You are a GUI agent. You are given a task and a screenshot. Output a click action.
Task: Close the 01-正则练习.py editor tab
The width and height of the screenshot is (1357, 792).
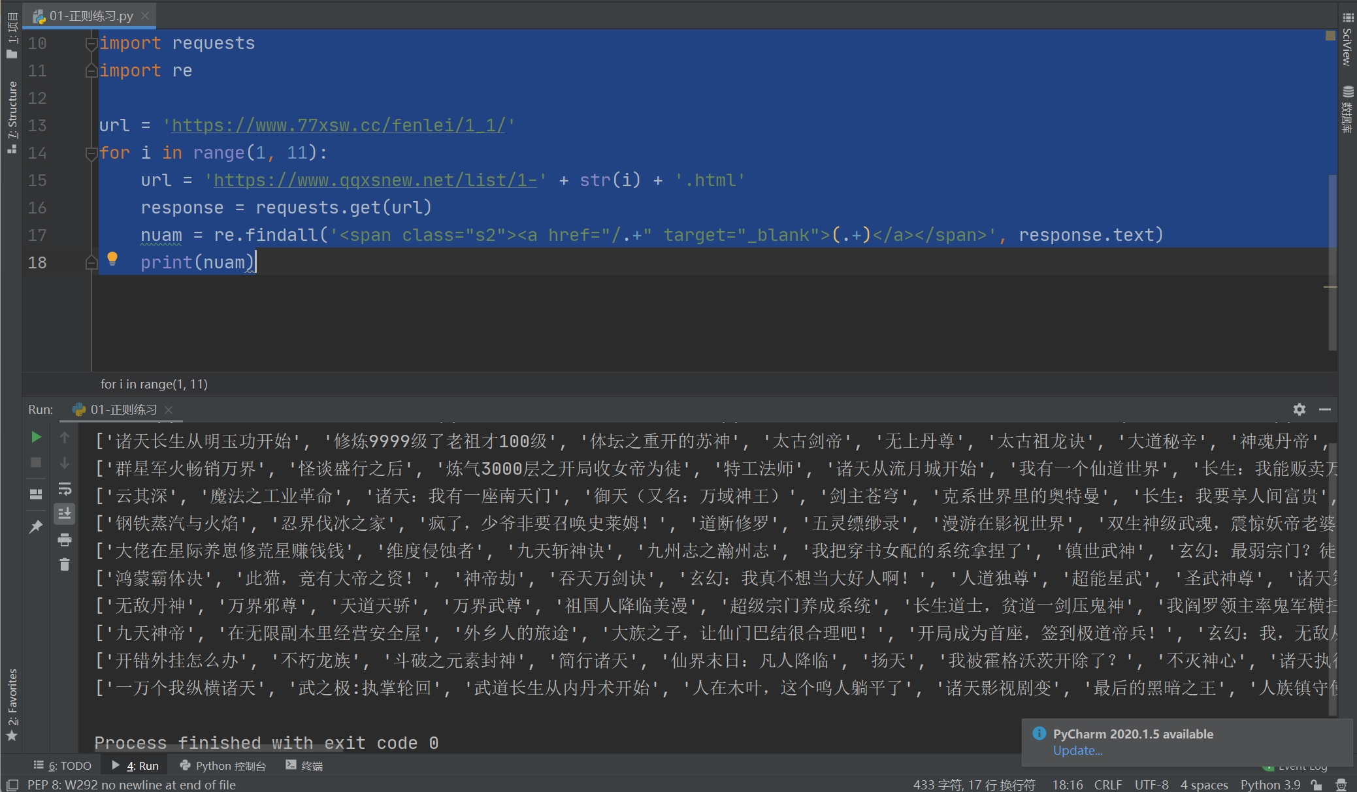click(x=145, y=16)
